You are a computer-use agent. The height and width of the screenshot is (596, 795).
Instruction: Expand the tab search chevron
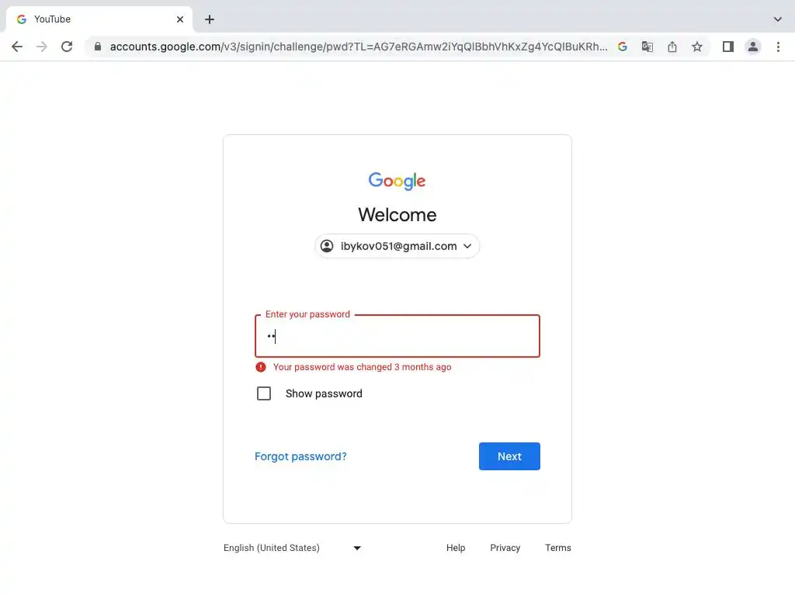pyautogui.click(x=778, y=19)
